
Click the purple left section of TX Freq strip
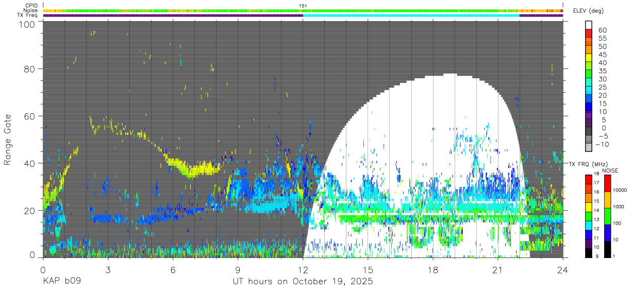173,15
